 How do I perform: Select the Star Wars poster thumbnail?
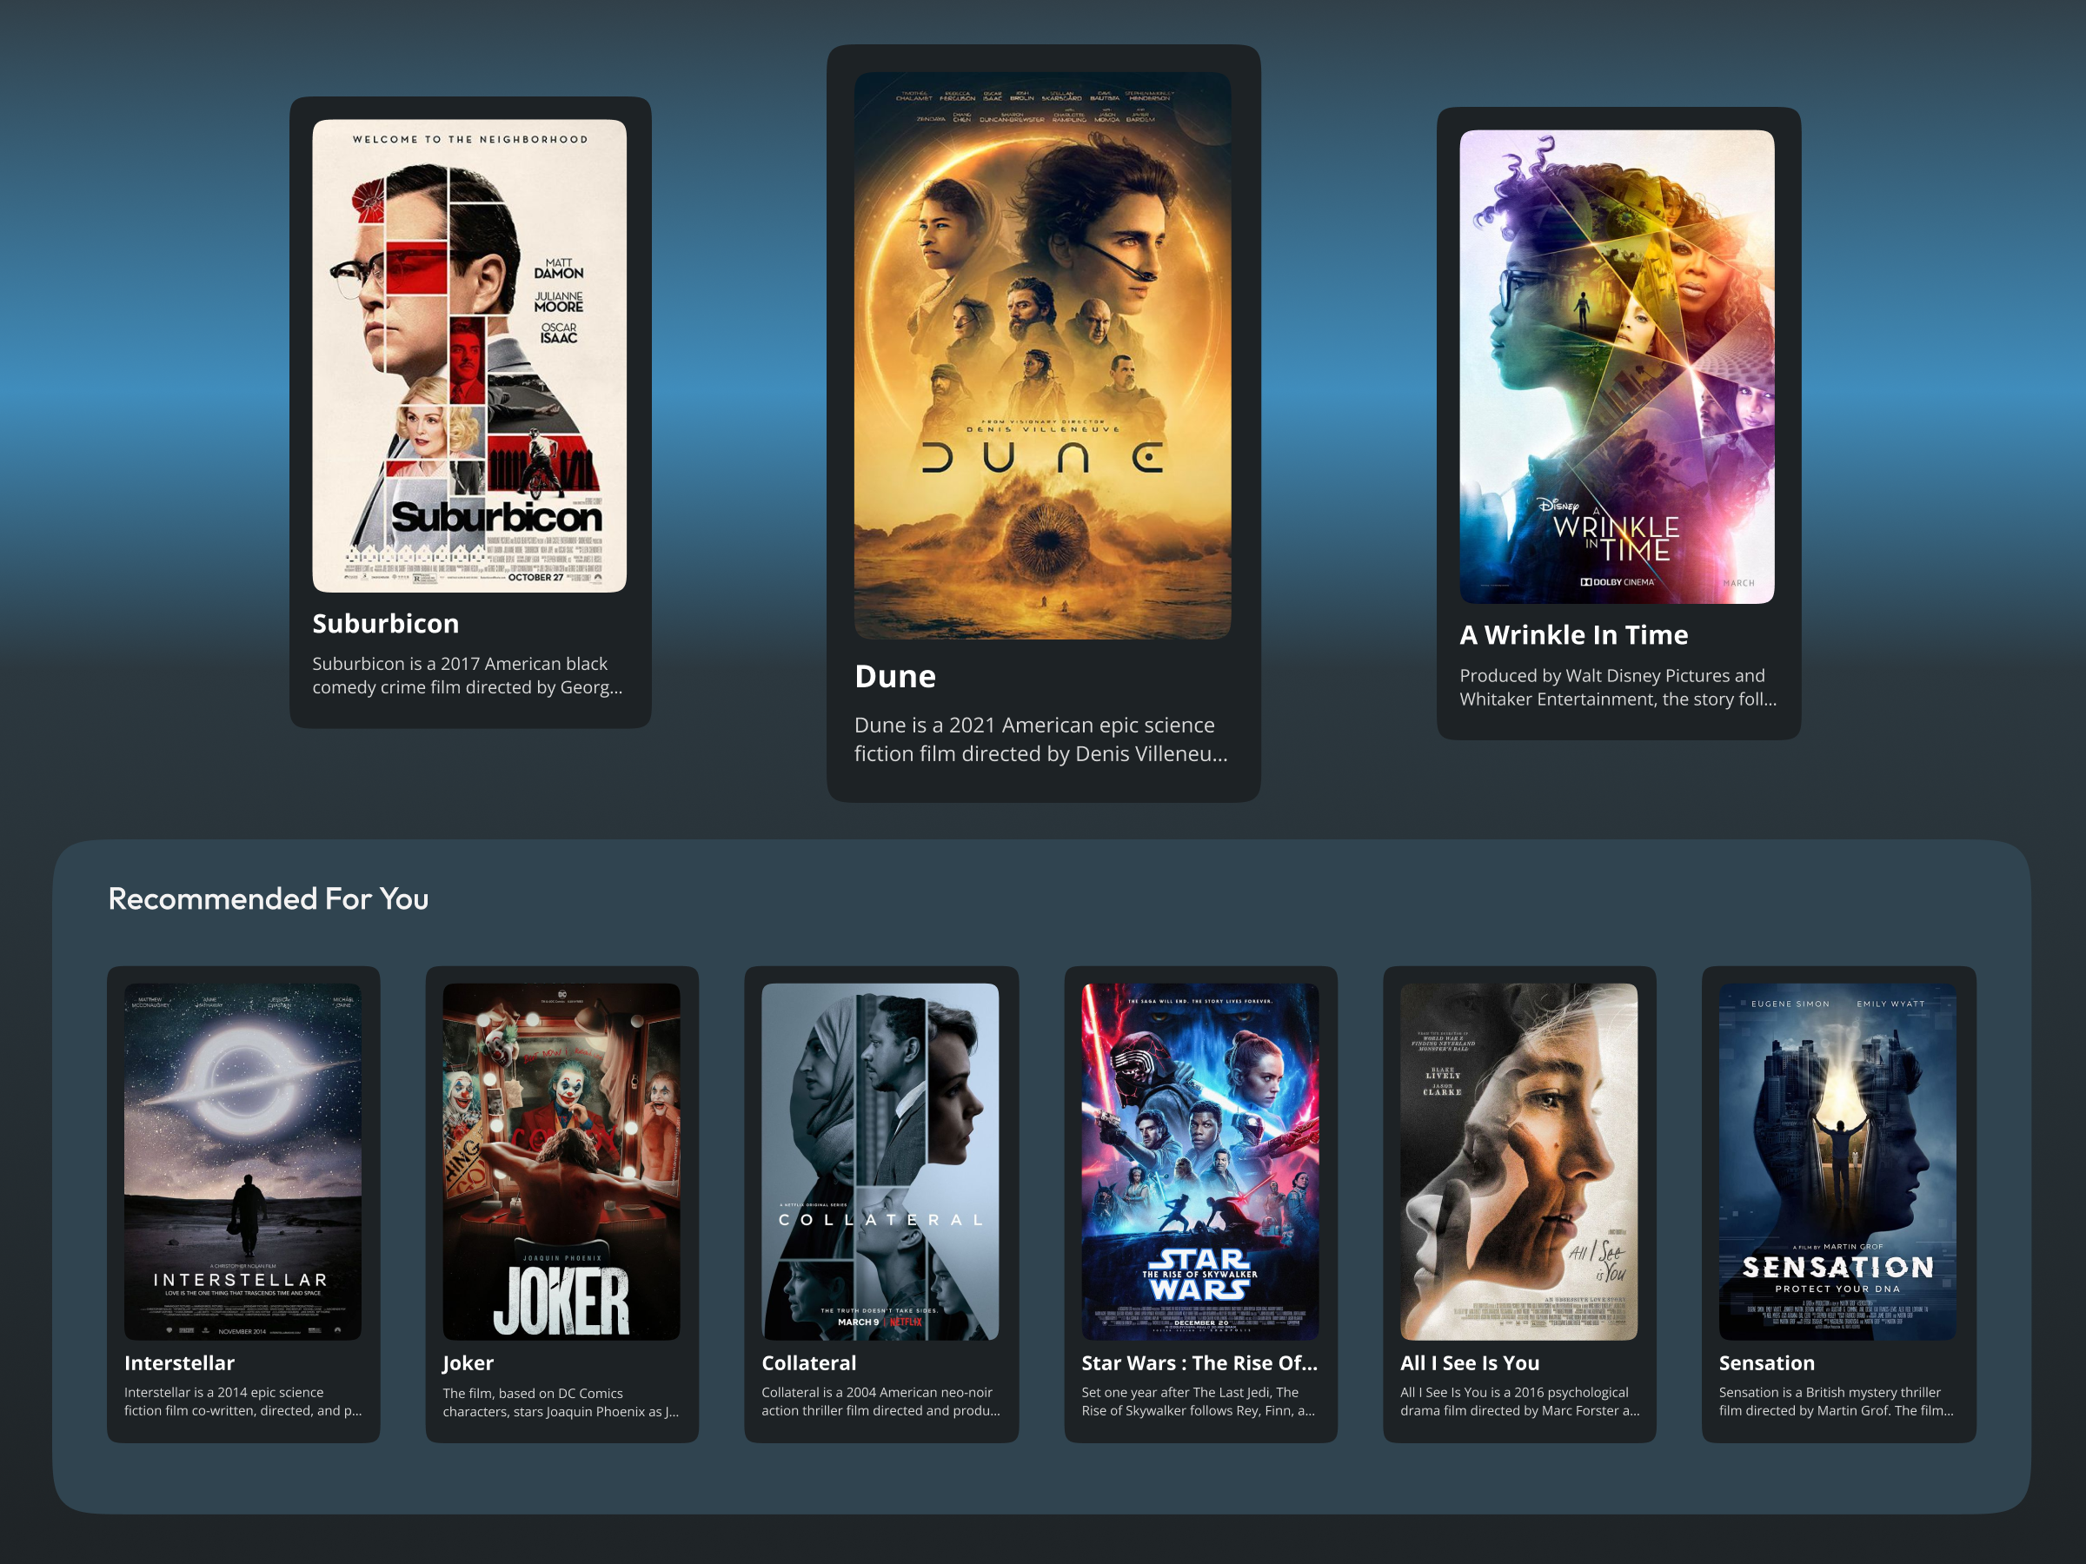coord(1199,1162)
